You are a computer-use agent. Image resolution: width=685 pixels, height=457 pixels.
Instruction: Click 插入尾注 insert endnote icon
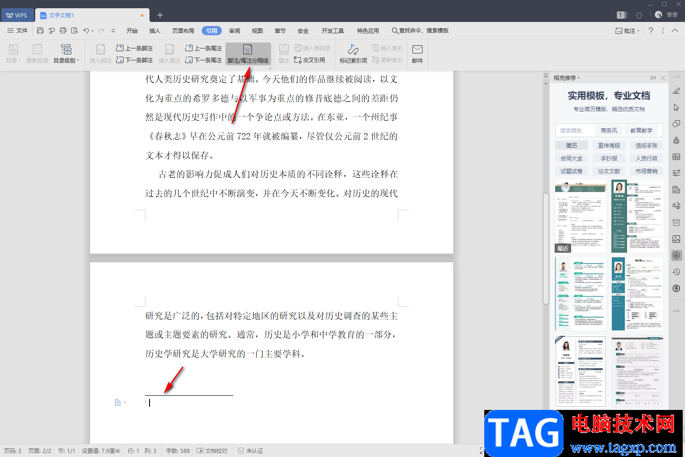pyautogui.click(x=170, y=53)
